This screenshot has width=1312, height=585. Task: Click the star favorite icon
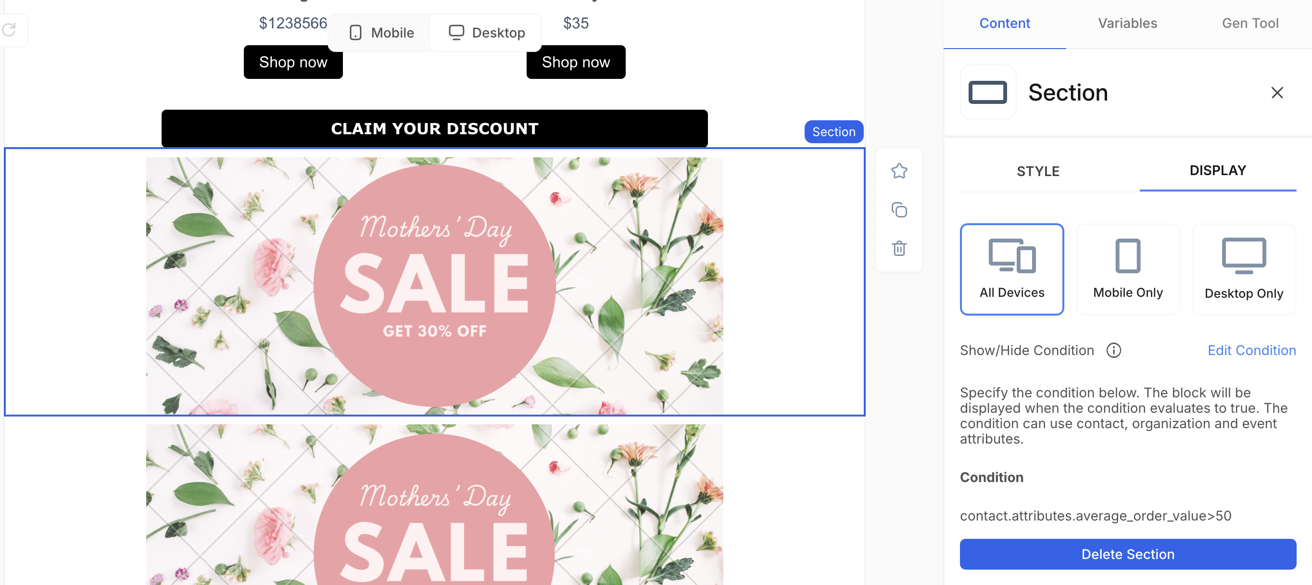[899, 171]
